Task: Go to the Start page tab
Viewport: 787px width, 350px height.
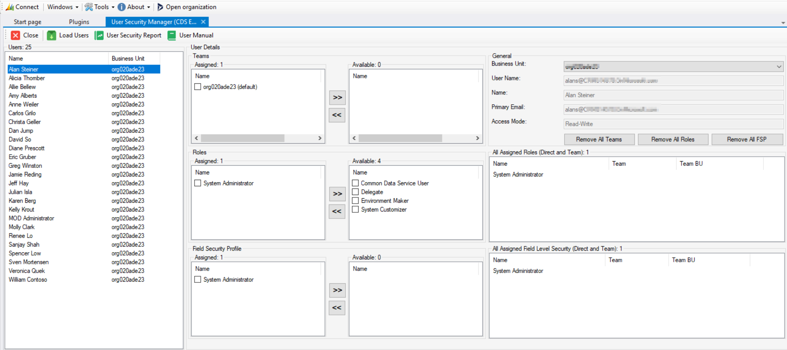Action: pos(28,22)
